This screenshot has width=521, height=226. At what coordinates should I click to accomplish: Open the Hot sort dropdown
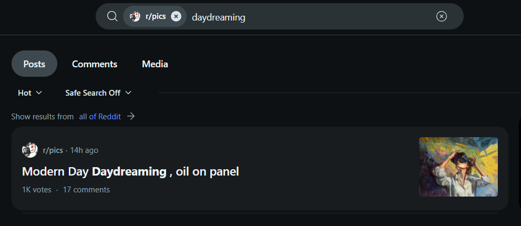tap(30, 93)
